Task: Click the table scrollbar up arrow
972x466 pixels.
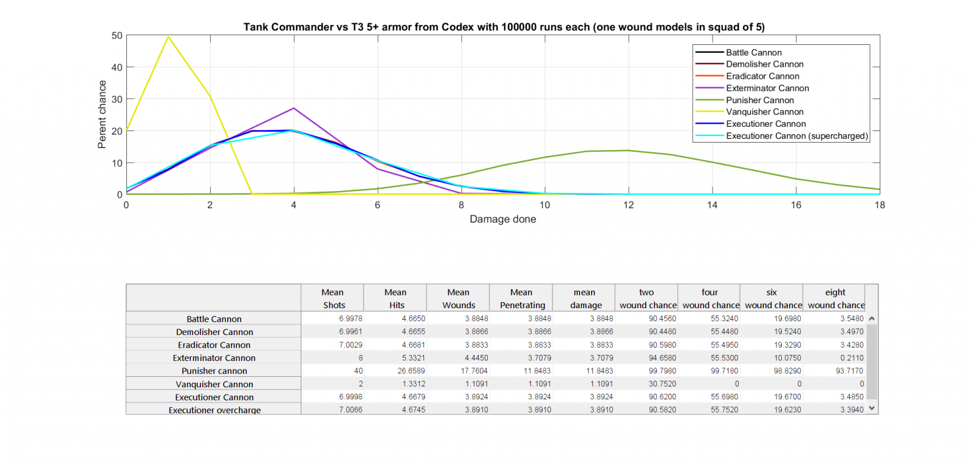Action: tap(872, 318)
